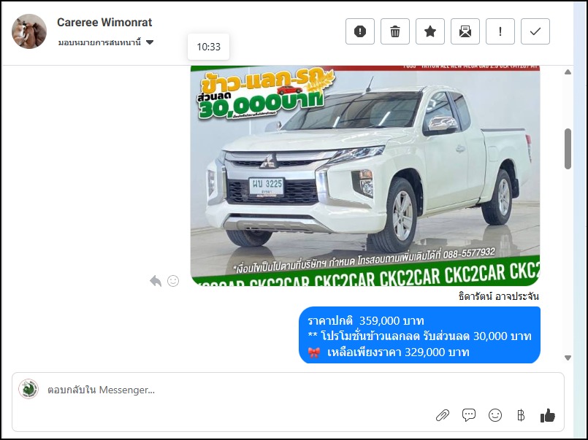This screenshot has width=588, height=440.
Task: React to image message with emoji
Action: click(173, 281)
